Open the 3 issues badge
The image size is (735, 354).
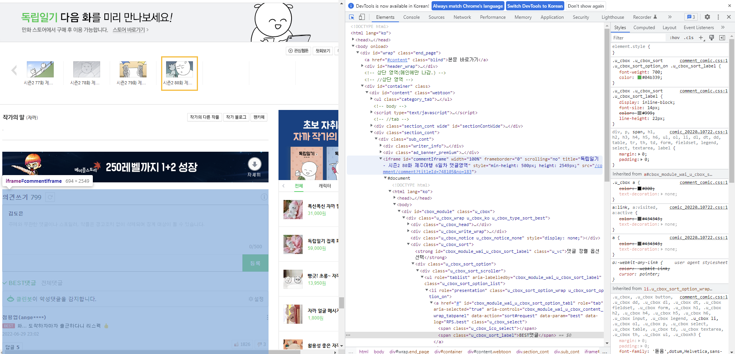coord(691,17)
